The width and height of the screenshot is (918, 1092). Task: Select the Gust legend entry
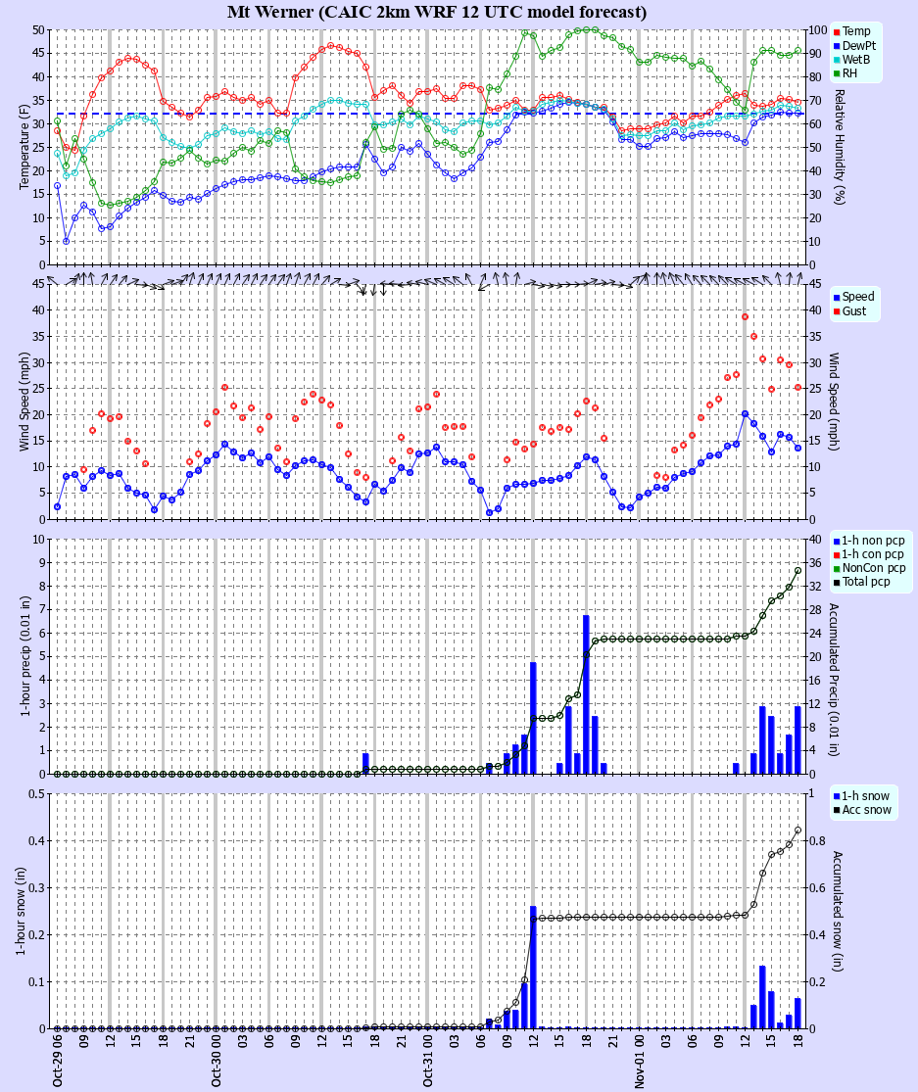[x=849, y=310]
